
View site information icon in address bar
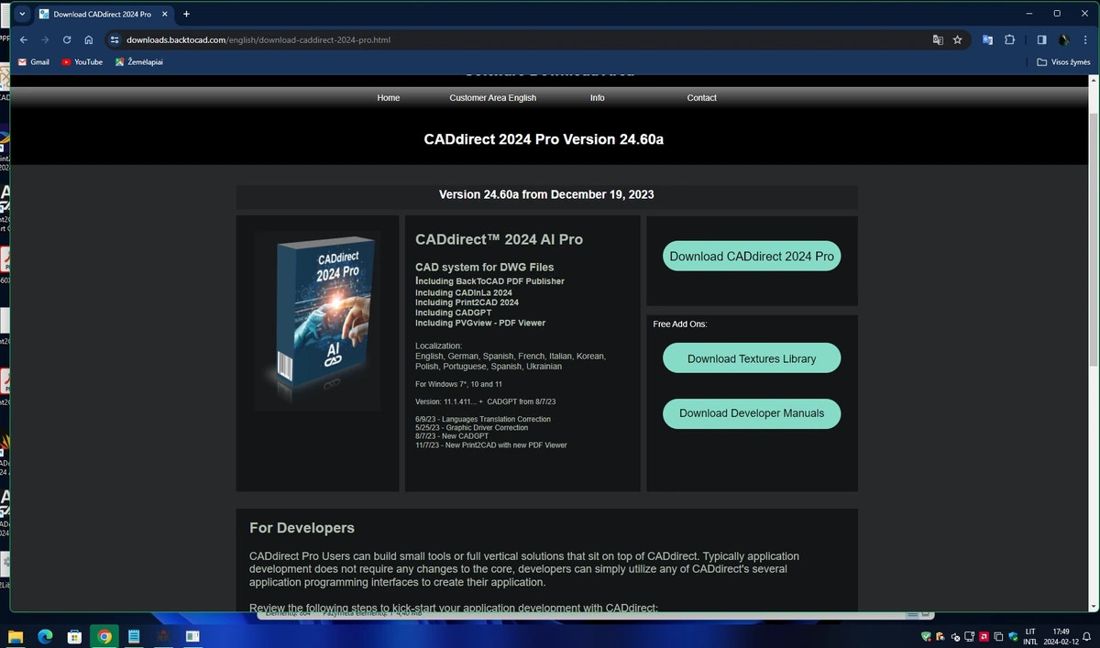pos(115,40)
